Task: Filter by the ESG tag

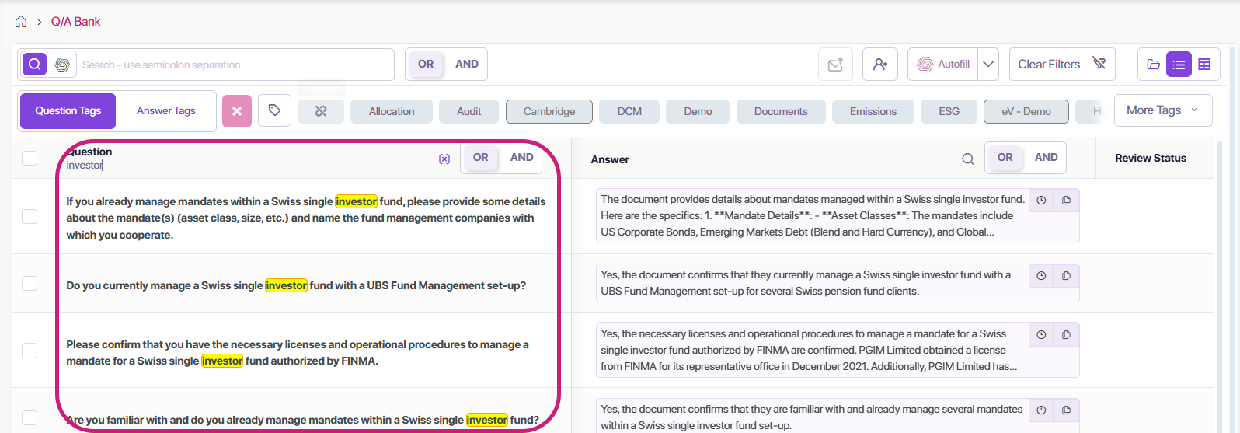Action: [949, 111]
